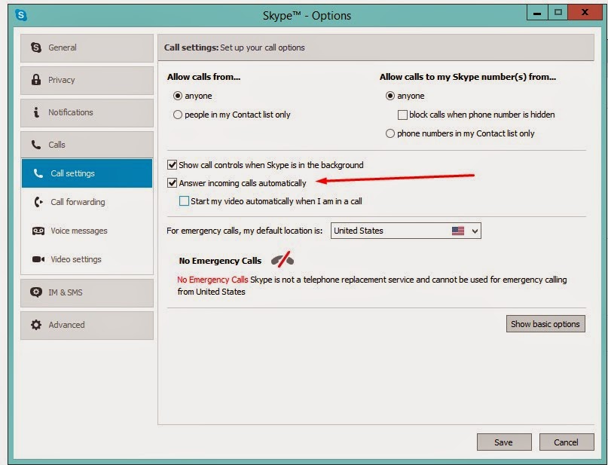Viewport: 608px width, 465px height.
Task: Select 'people in my Contact list only'
Action: pos(178,115)
